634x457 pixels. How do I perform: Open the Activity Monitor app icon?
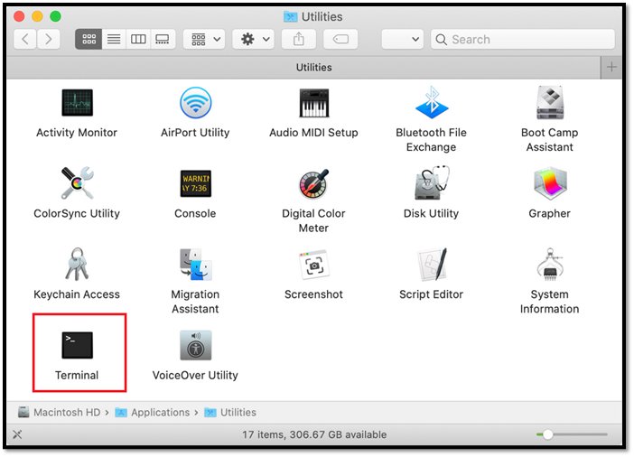click(77, 103)
